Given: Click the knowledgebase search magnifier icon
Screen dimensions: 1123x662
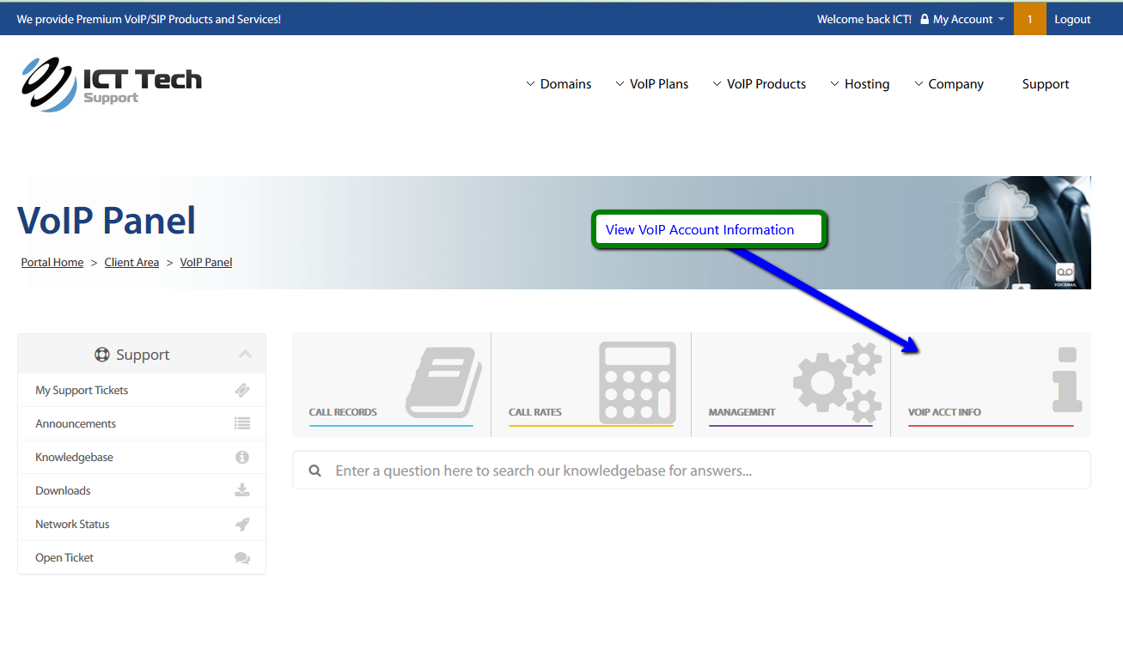Looking at the screenshot, I should 315,471.
